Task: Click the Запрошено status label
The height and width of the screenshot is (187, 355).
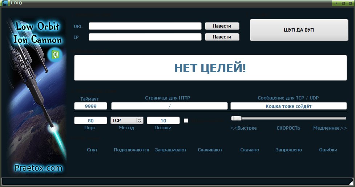Action: pyautogui.click(x=289, y=150)
